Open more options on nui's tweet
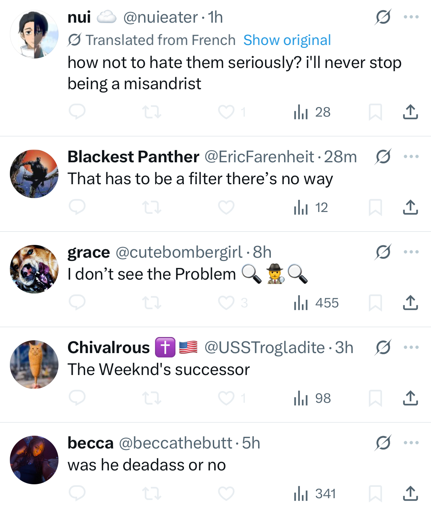This screenshot has height=515, width=431. [x=411, y=17]
